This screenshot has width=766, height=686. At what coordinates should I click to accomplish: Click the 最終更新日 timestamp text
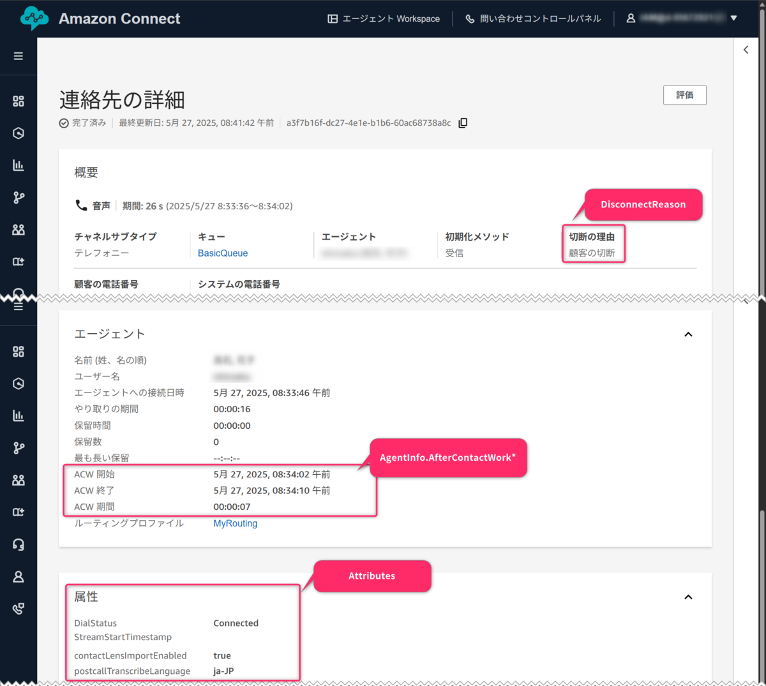click(197, 123)
